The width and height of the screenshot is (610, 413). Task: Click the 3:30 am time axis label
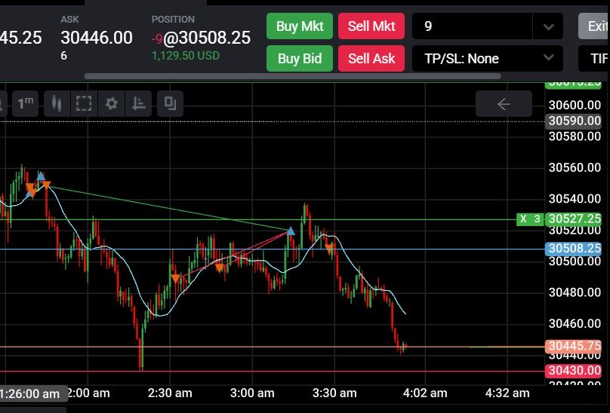point(334,393)
